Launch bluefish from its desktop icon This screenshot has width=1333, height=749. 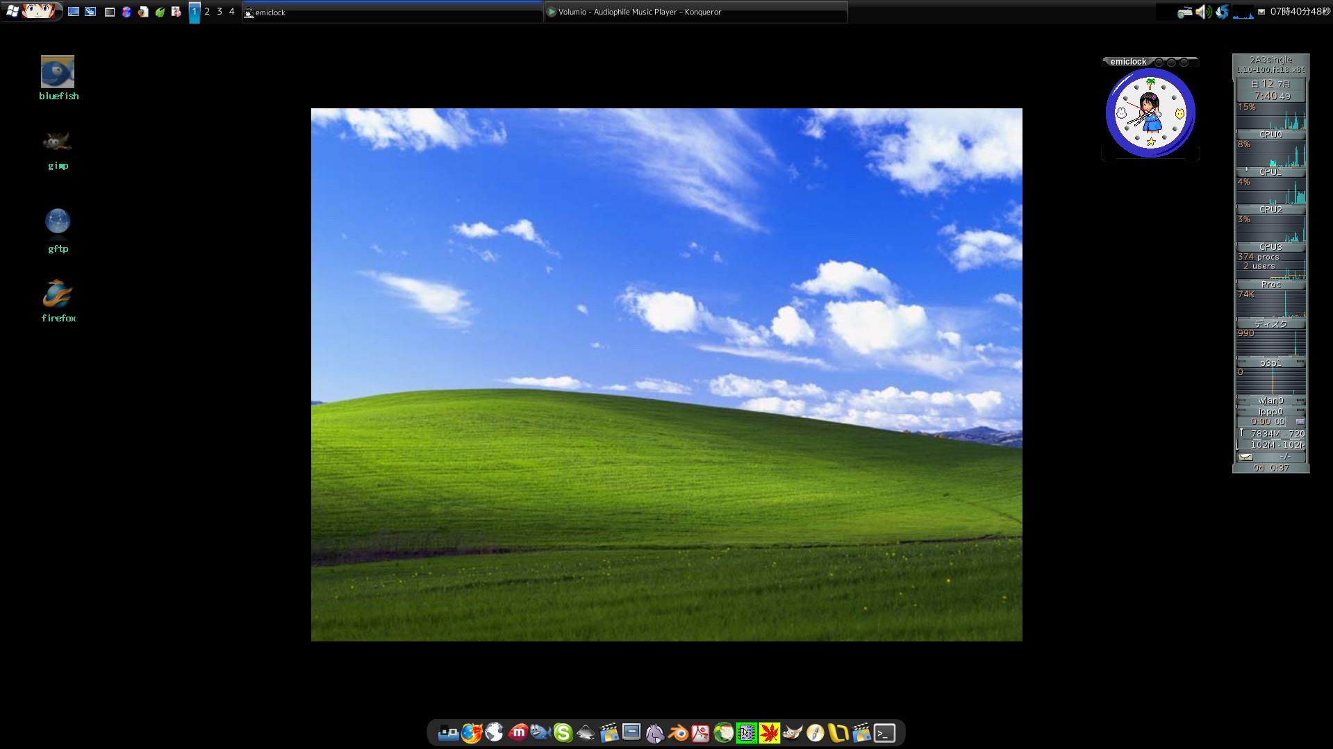[x=58, y=71]
